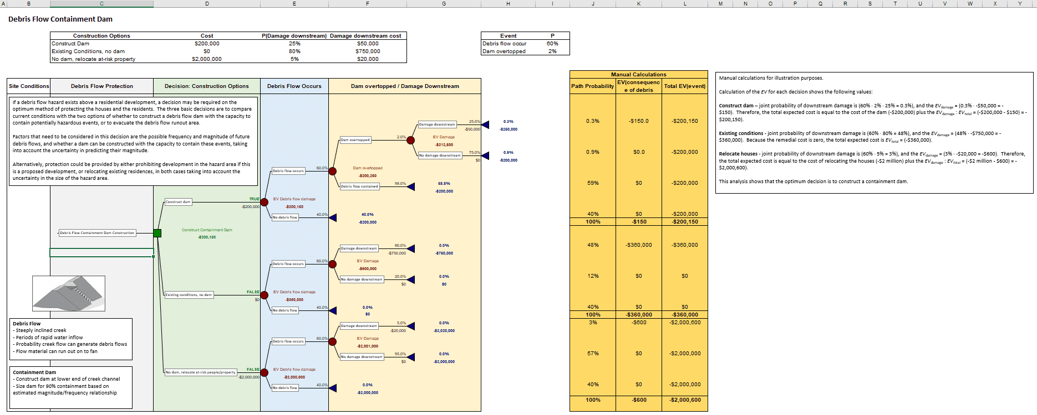This screenshot has height=415, width=1037.
Task: Select red chance node after Dam overtopped 2.0%
Action: [x=411, y=141]
